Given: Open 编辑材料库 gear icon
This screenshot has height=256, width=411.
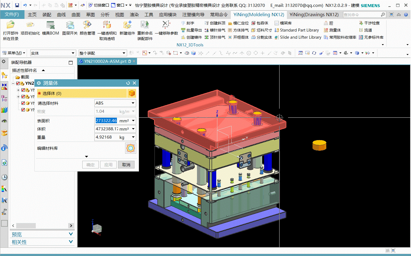Looking at the screenshot, I should [x=131, y=148].
